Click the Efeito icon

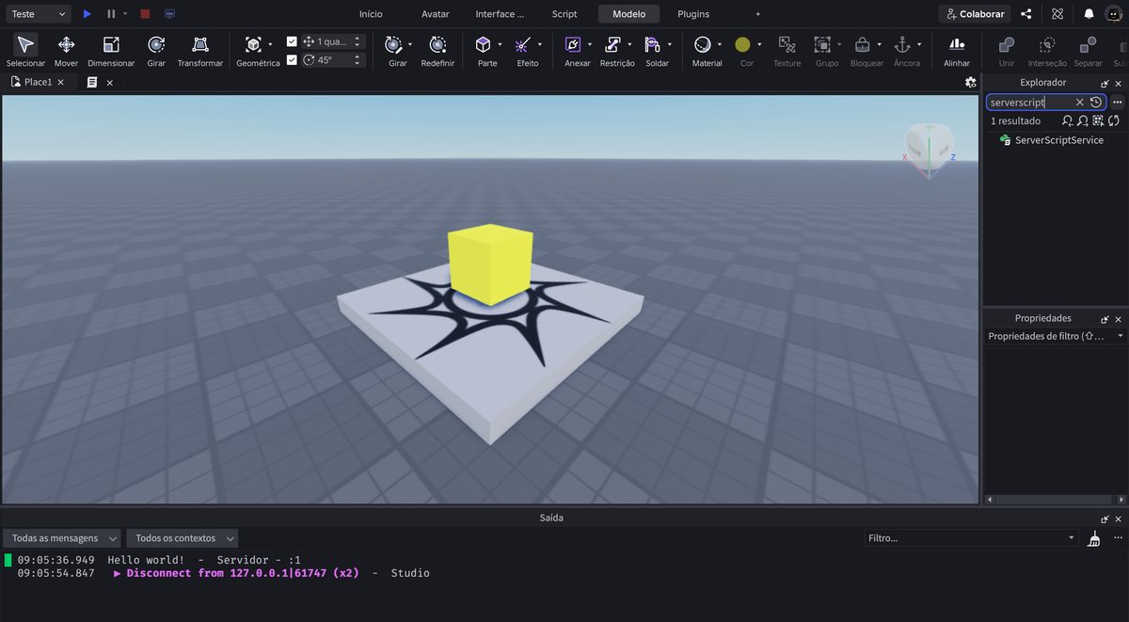point(523,44)
